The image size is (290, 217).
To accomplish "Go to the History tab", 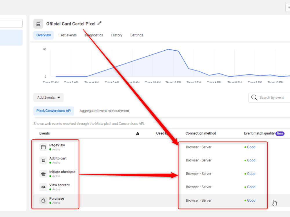I will 117,35.
